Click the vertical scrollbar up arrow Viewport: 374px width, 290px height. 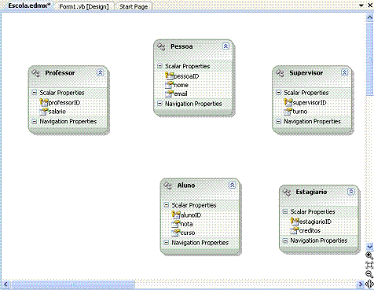point(369,17)
